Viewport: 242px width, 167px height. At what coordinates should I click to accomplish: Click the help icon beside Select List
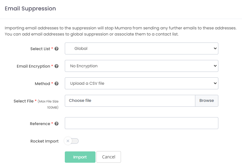tap(57, 49)
